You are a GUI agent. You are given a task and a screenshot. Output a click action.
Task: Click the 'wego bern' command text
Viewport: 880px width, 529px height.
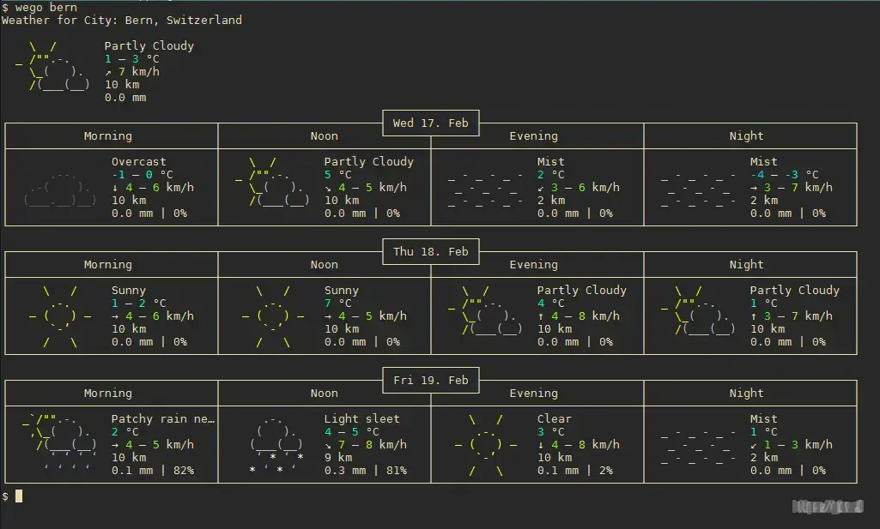click(46, 7)
